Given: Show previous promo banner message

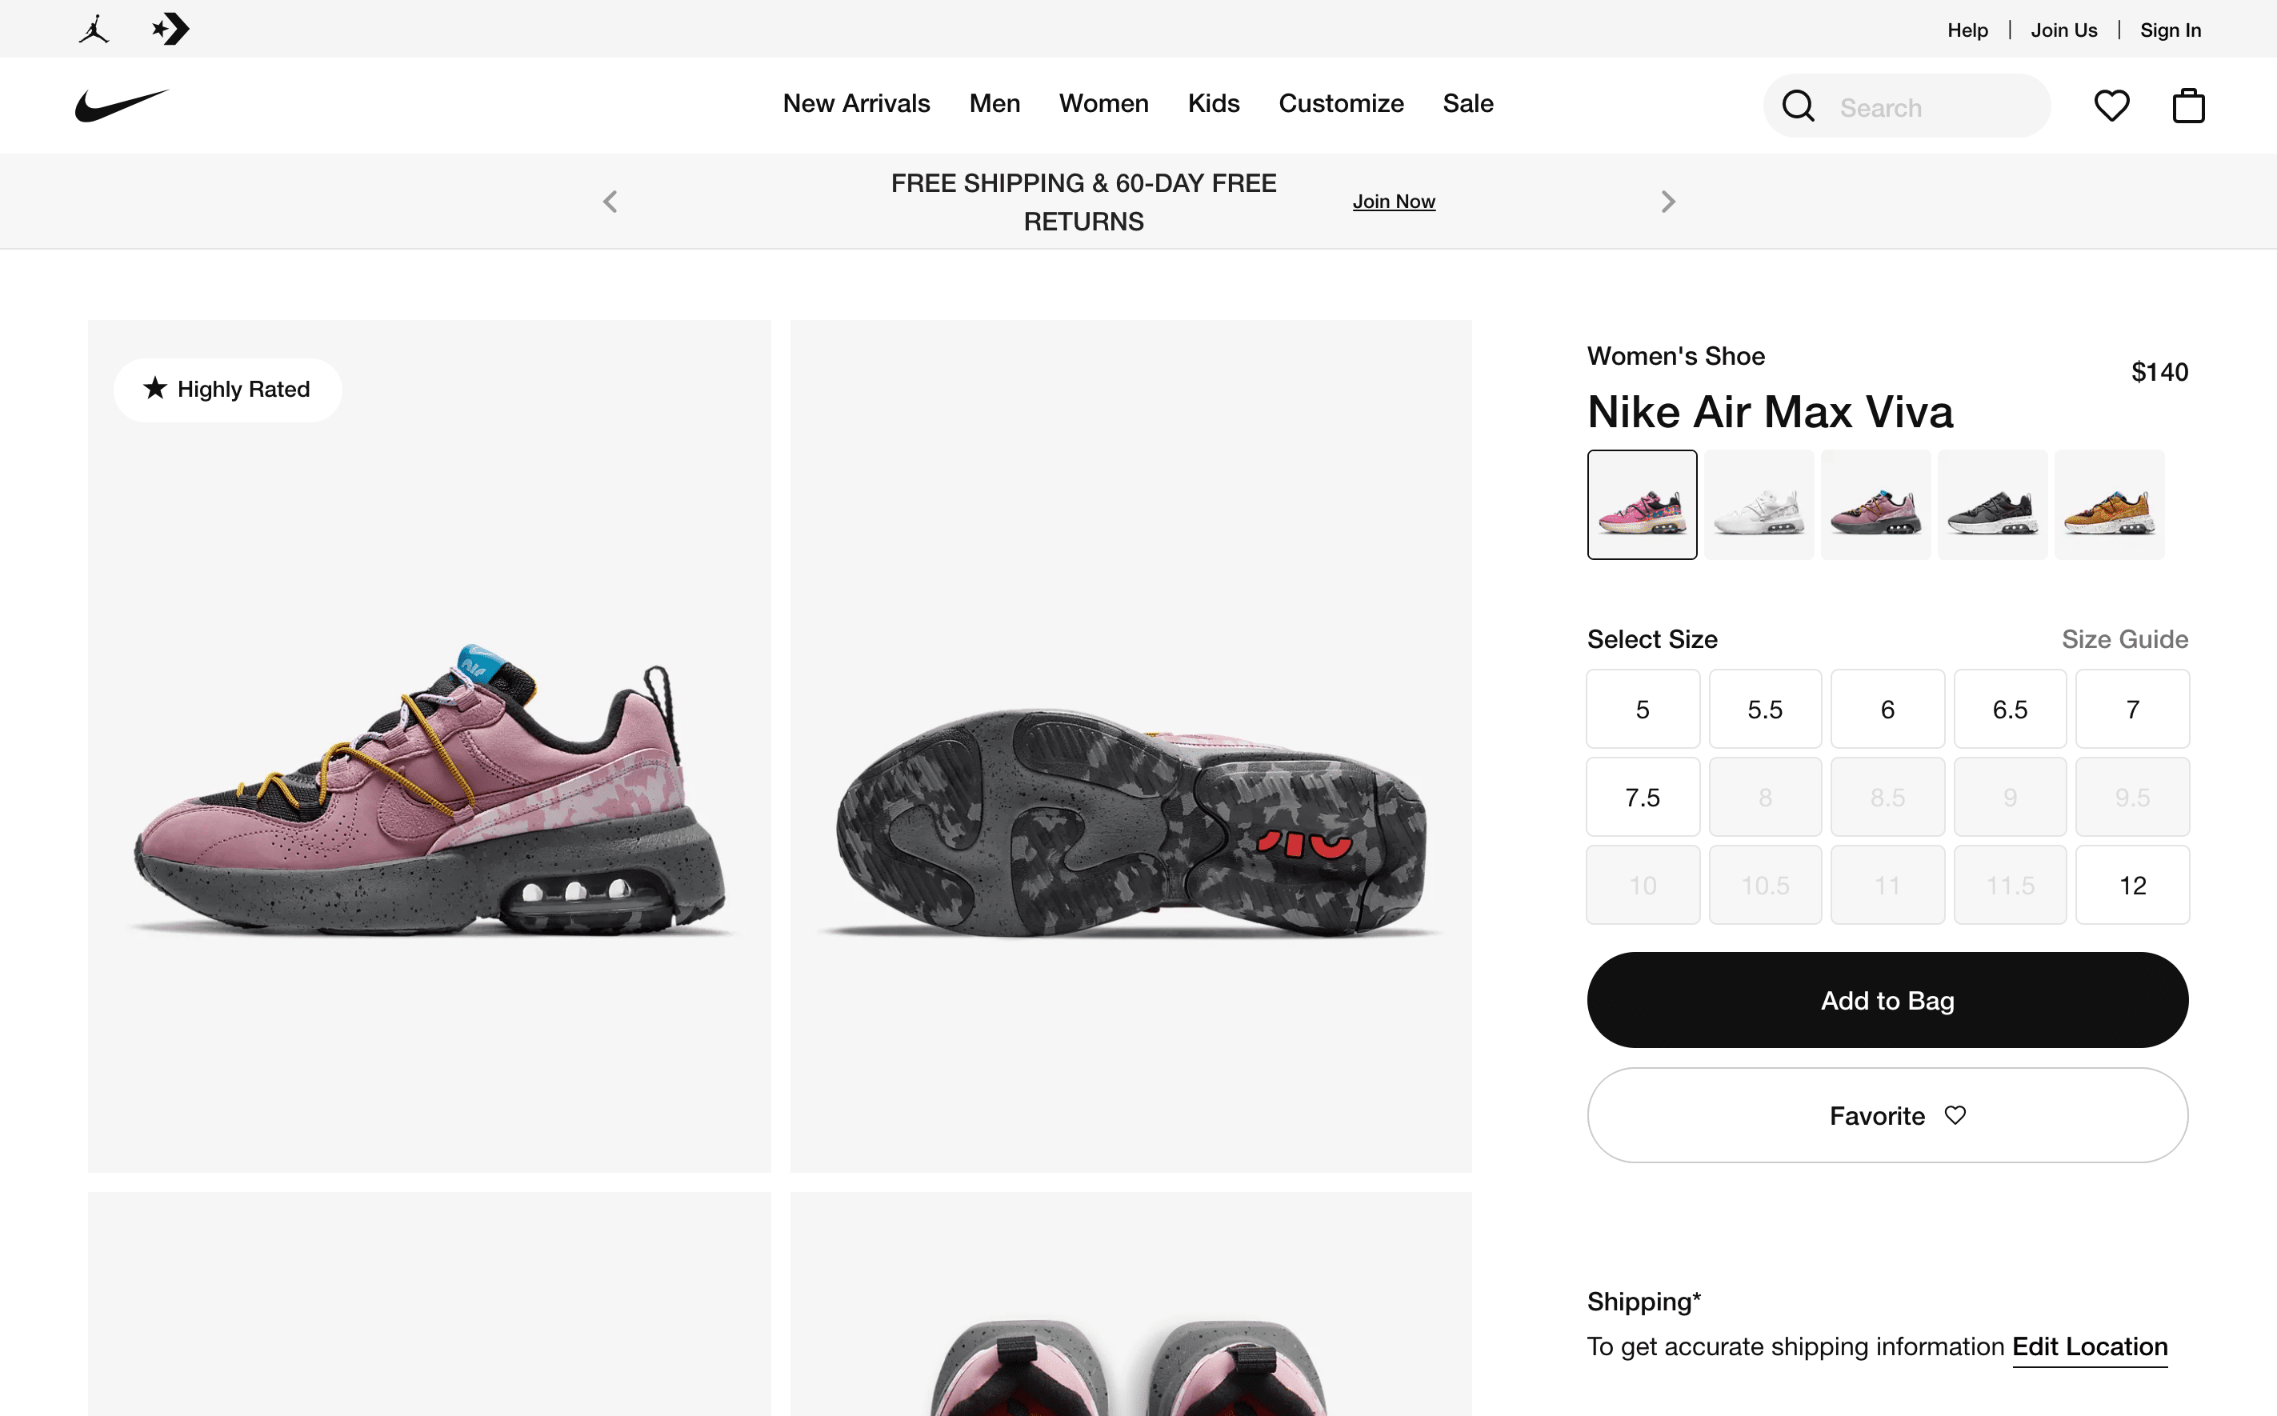Looking at the screenshot, I should 610,202.
